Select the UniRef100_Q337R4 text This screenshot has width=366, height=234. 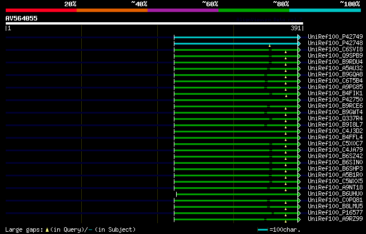pos(335,119)
